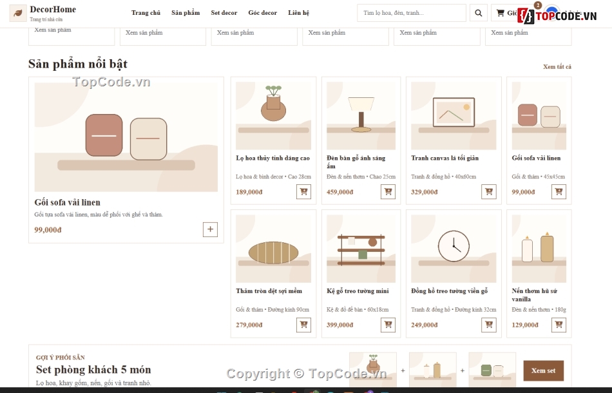Click title Đèn bàn gỗ ánh sáng ấm
Screen dimensions: 612x393
(356, 162)
